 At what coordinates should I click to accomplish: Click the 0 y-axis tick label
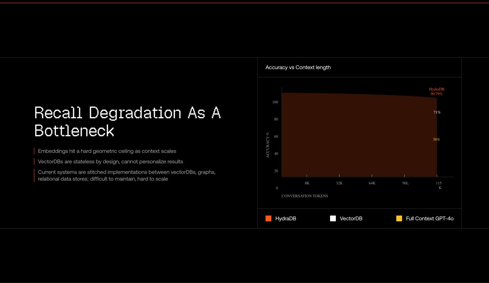(277, 188)
